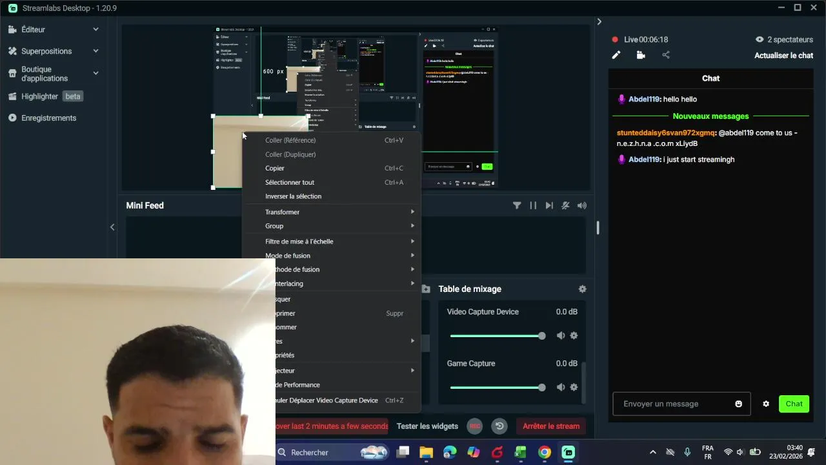Adjust the Game Capture volume slider
Screen dimensions: 826x465
496,387
